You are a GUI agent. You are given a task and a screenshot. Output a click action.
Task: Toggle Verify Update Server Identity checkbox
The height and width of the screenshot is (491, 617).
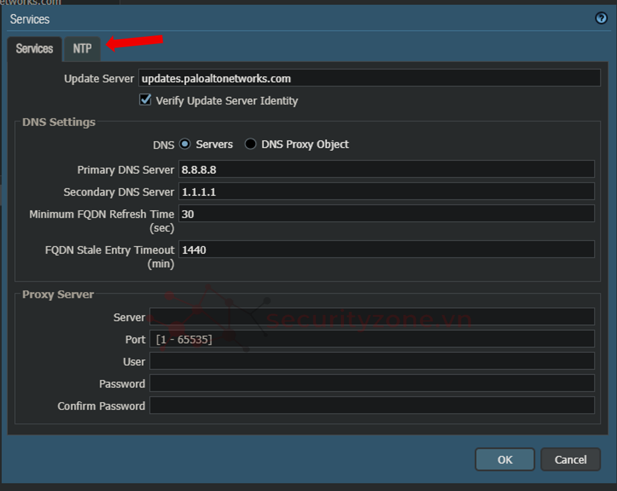pyautogui.click(x=145, y=100)
